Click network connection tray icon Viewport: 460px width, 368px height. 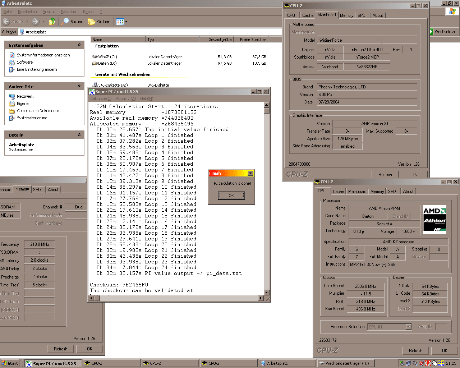tap(408, 363)
